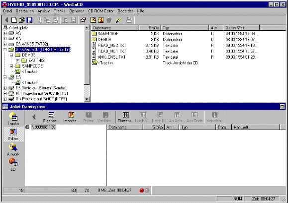Expand the C:\ WIN95 (FAT32) drive node
This screenshot has width=288, height=203.
(5, 44)
